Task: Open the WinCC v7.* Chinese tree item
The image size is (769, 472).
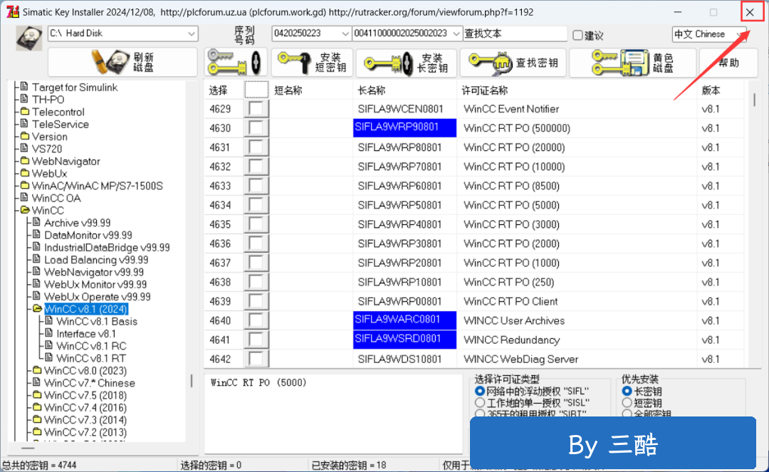Action: pyautogui.click(x=90, y=383)
